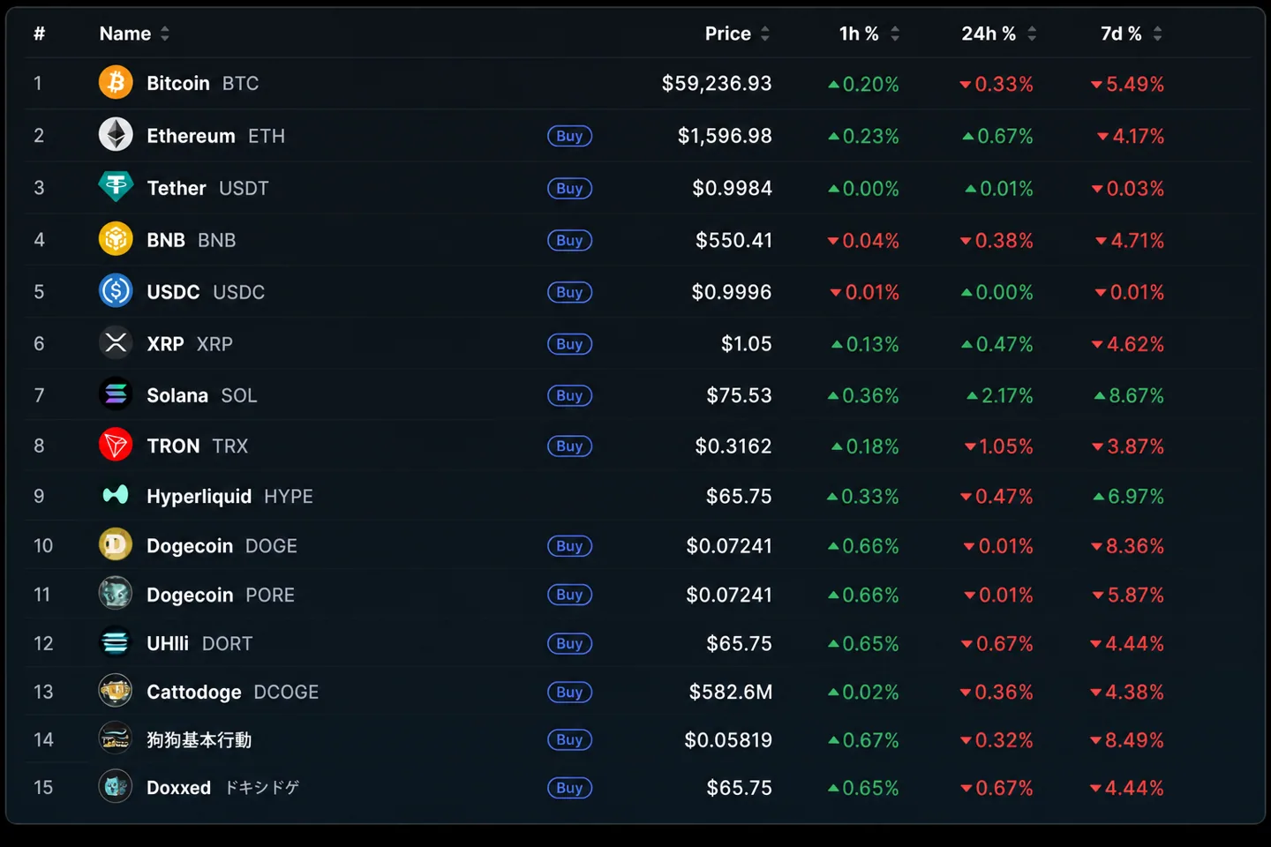The image size is (1271, 847).
Task: Select Hyperliquid's 7d change 6.97%
Action: click(1129, 496)
